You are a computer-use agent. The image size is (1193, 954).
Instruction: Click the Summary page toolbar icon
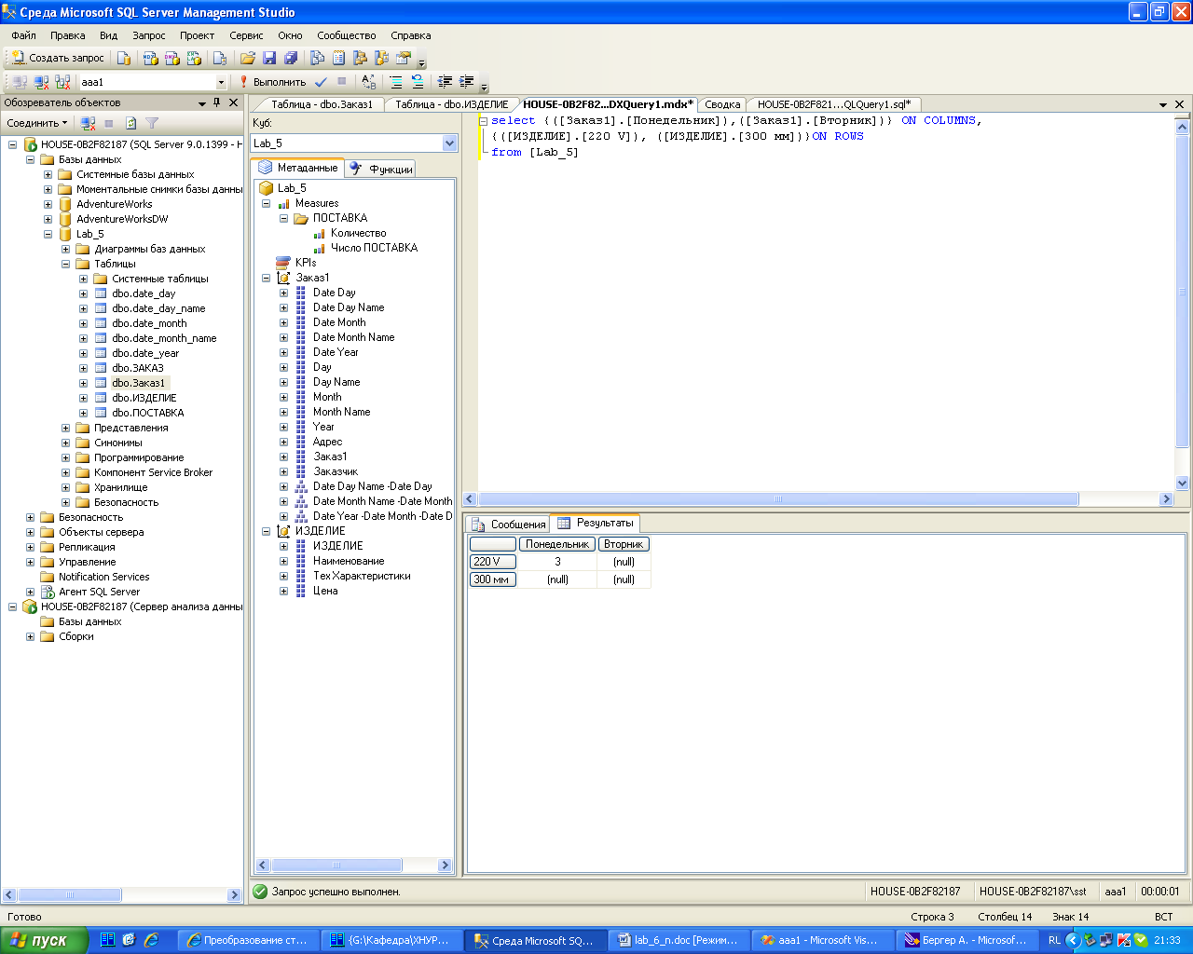339,58
